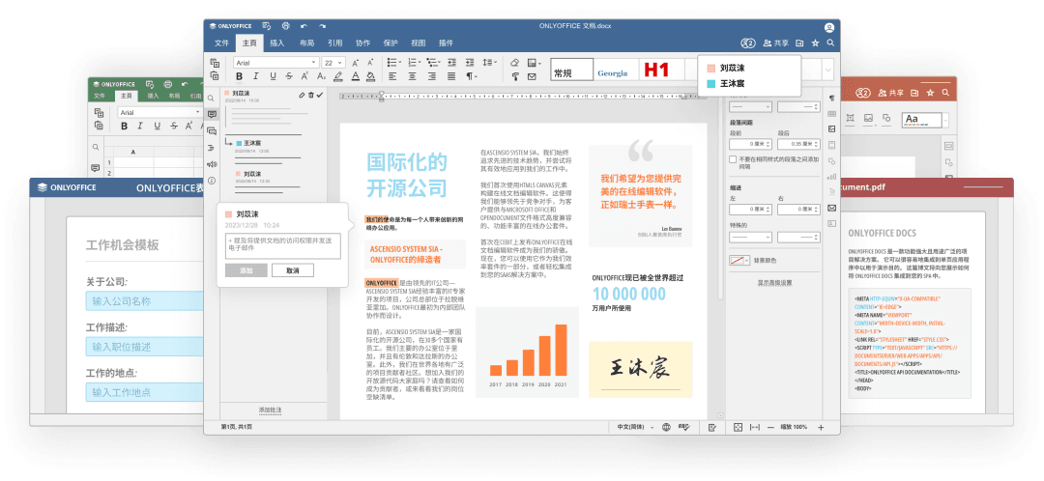Click zoom in plus in status bar
1044x481 pixels.
[821, 427]
